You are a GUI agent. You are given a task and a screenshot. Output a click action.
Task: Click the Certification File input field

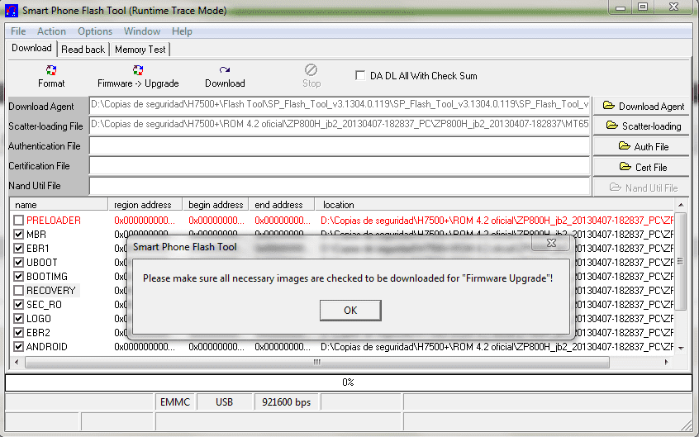tap(340, 166)
